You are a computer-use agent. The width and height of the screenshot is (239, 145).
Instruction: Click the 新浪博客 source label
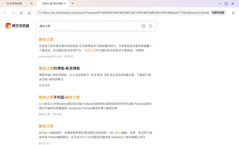[x=44, y=85]
